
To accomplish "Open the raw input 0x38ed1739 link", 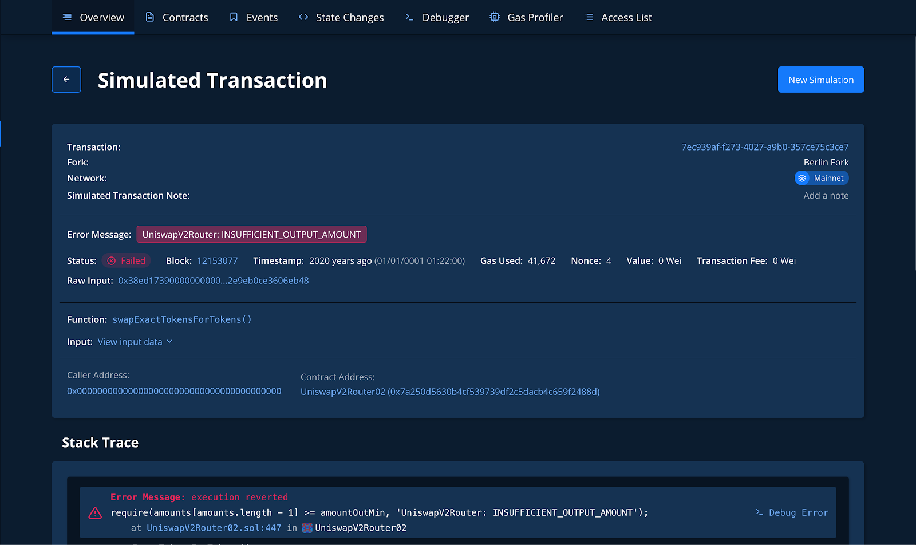I will pos(214,281).
